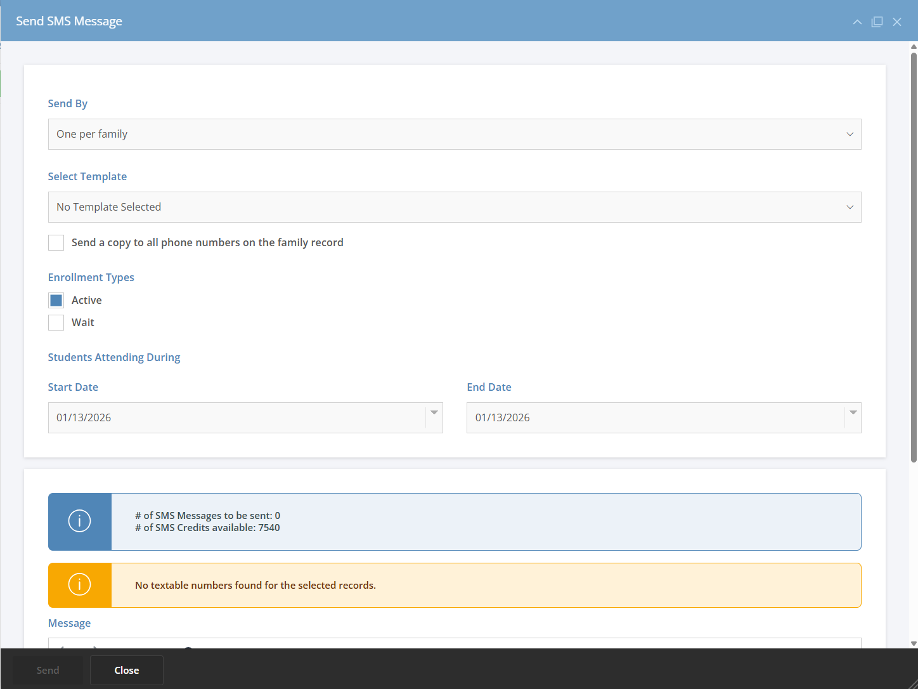Check the Wait enrollment type
Image resolution: width=918 pixels, height=689 pixels.
(x=56, y=322)
